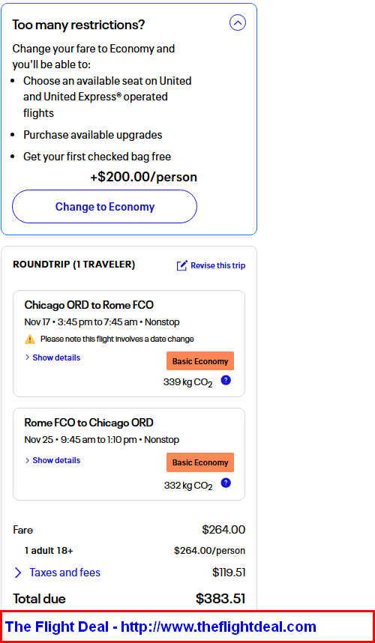Click the Basic Economy badge on the return flight

200,462
